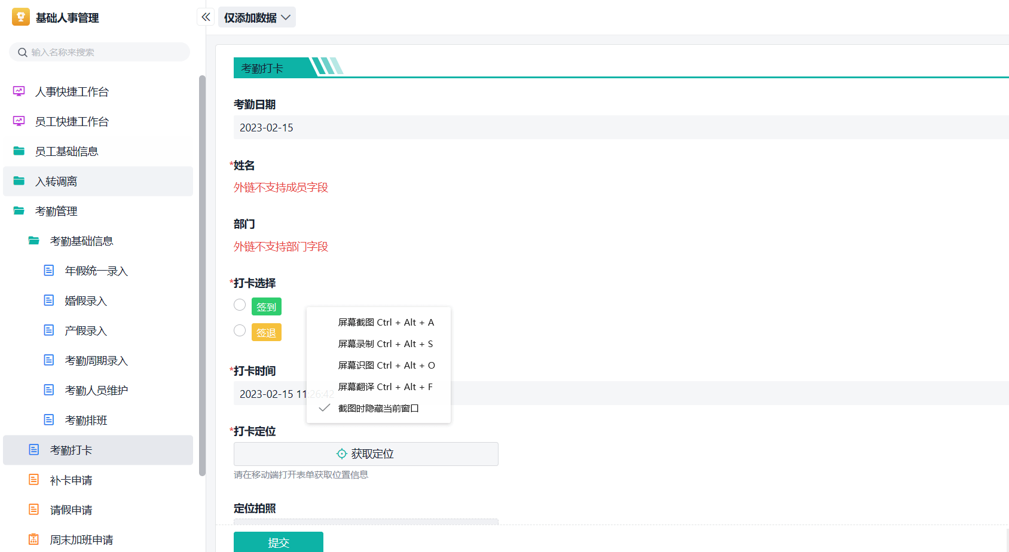
Task: Click the 考勤日期 field showing 2023-02-15
Action: [621, 127]
